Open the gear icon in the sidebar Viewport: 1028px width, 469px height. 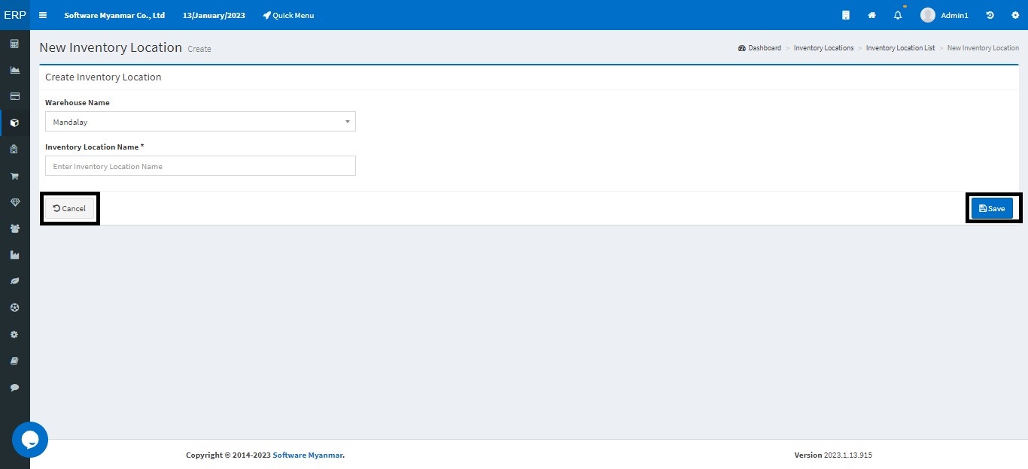14,334
